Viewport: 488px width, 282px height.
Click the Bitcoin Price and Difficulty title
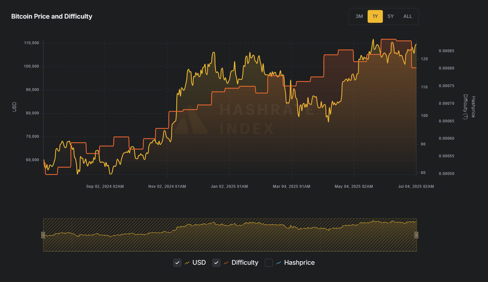point(52,16)
